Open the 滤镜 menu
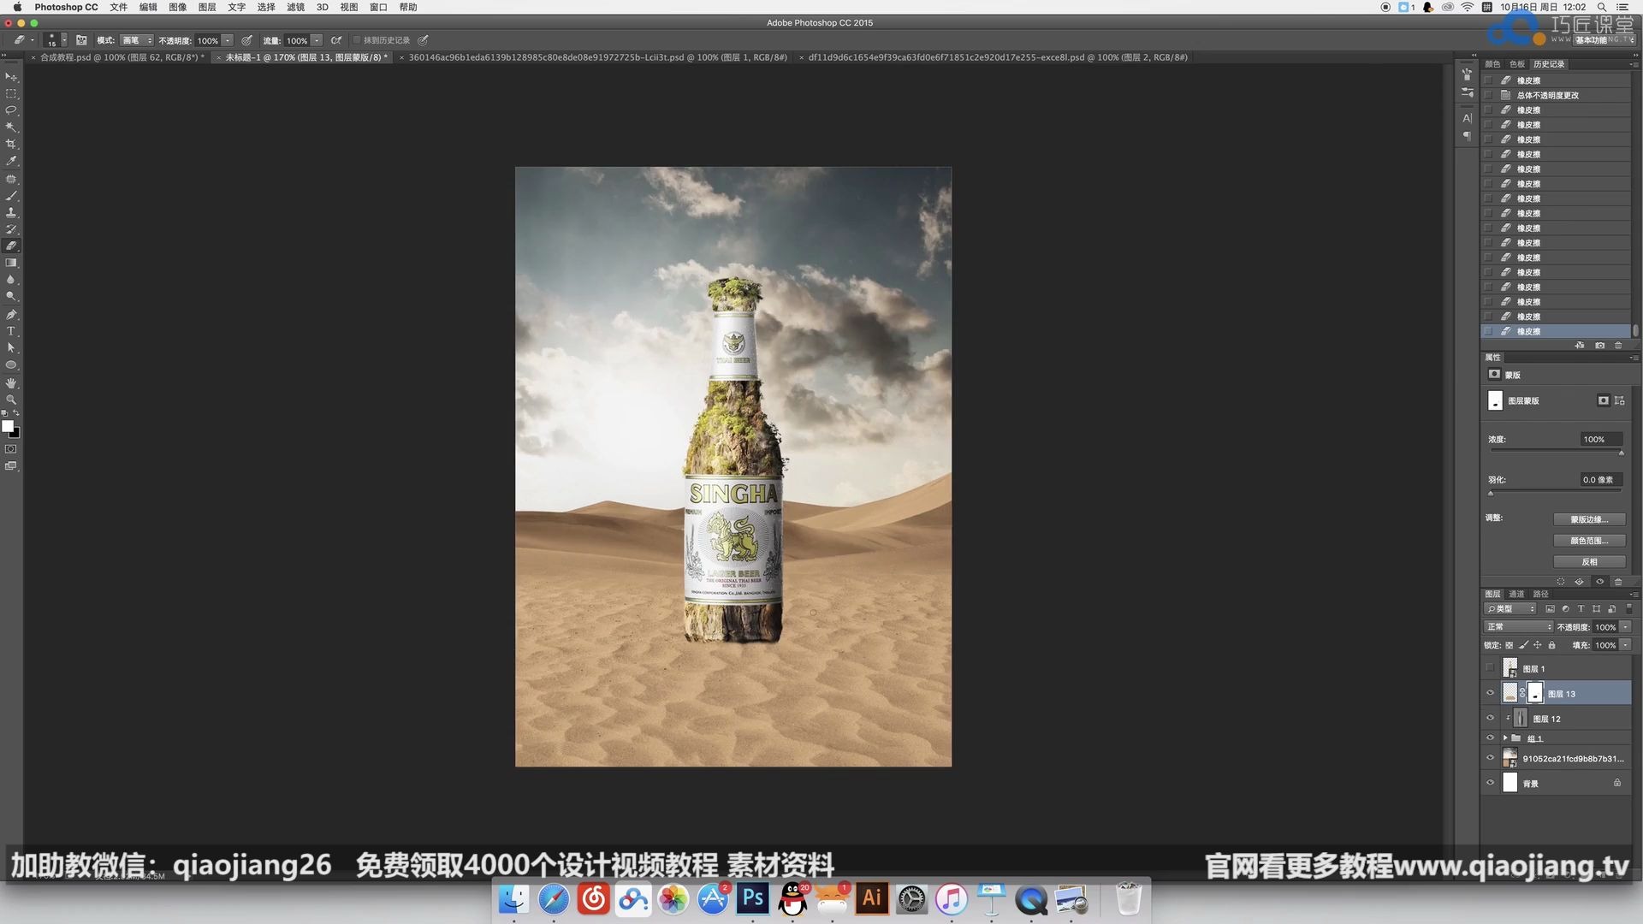The width and height of the screenshot is (1643, 924). click(295, 7)
